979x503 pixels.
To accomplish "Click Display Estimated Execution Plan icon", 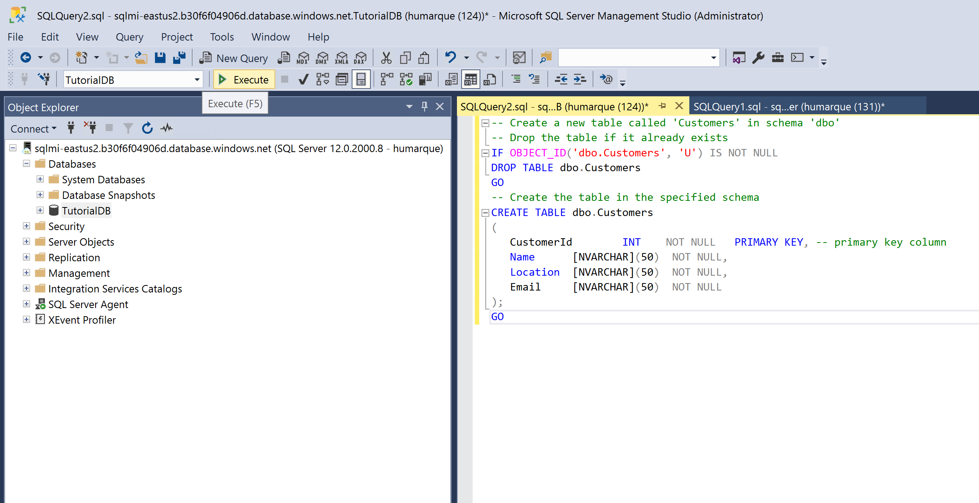I will point(323,80).
